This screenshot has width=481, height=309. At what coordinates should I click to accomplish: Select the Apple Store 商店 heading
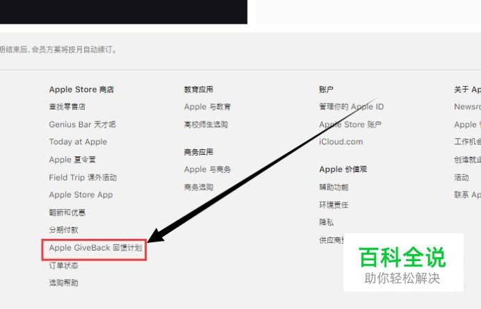click(x=81, y=90)
